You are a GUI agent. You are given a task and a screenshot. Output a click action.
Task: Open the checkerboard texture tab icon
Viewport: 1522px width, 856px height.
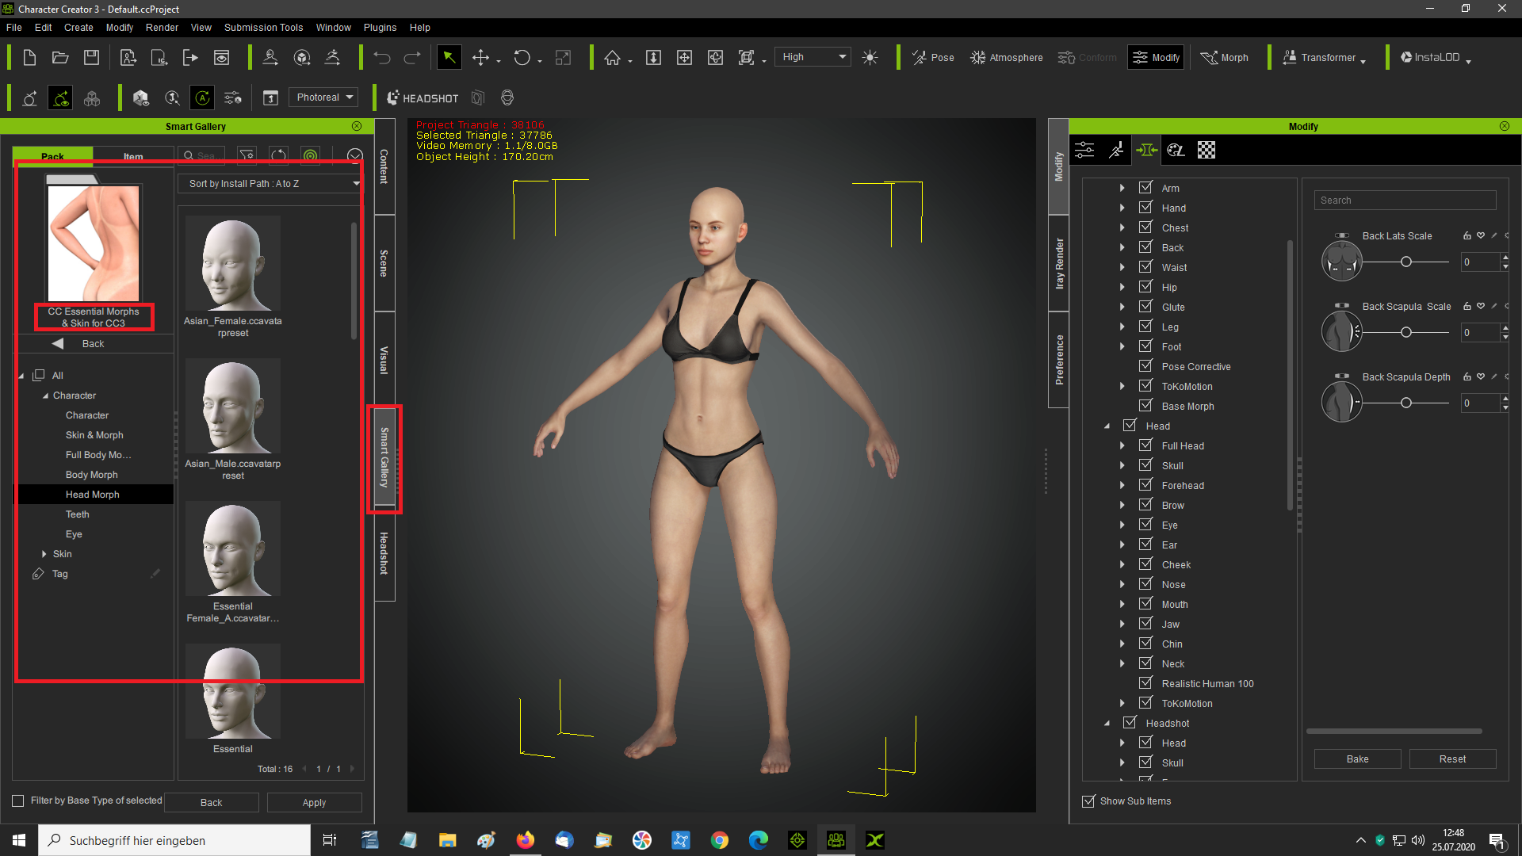click(1207, 150)
